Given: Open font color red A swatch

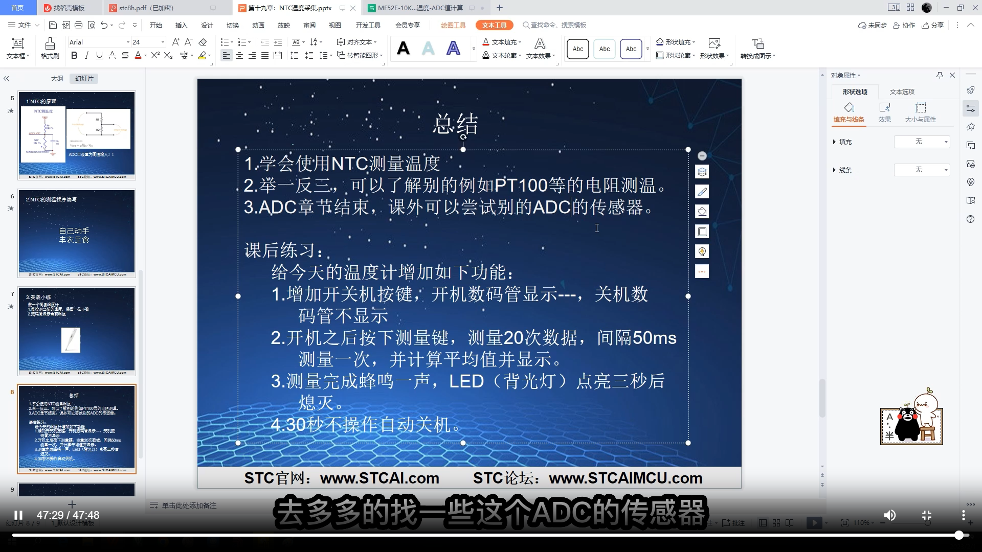Looking at the screenshot, I should [x=138, y=56].
